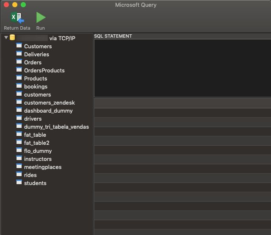
Task: Select the fat_table2 table name
Action: coord(37,143)
